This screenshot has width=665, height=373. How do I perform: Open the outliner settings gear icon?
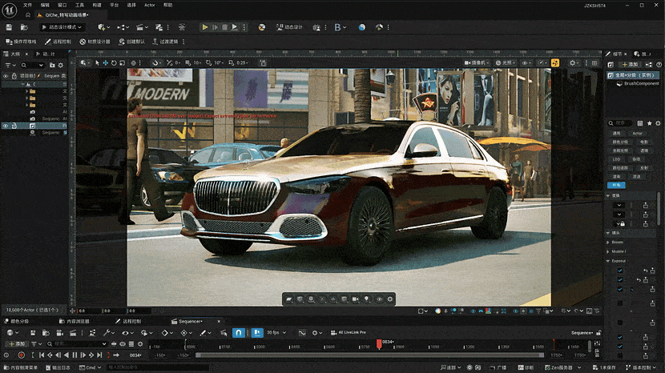61,66
